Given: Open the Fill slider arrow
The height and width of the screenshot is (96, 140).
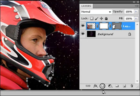Looking at the screenshot, I should (136, 19).
